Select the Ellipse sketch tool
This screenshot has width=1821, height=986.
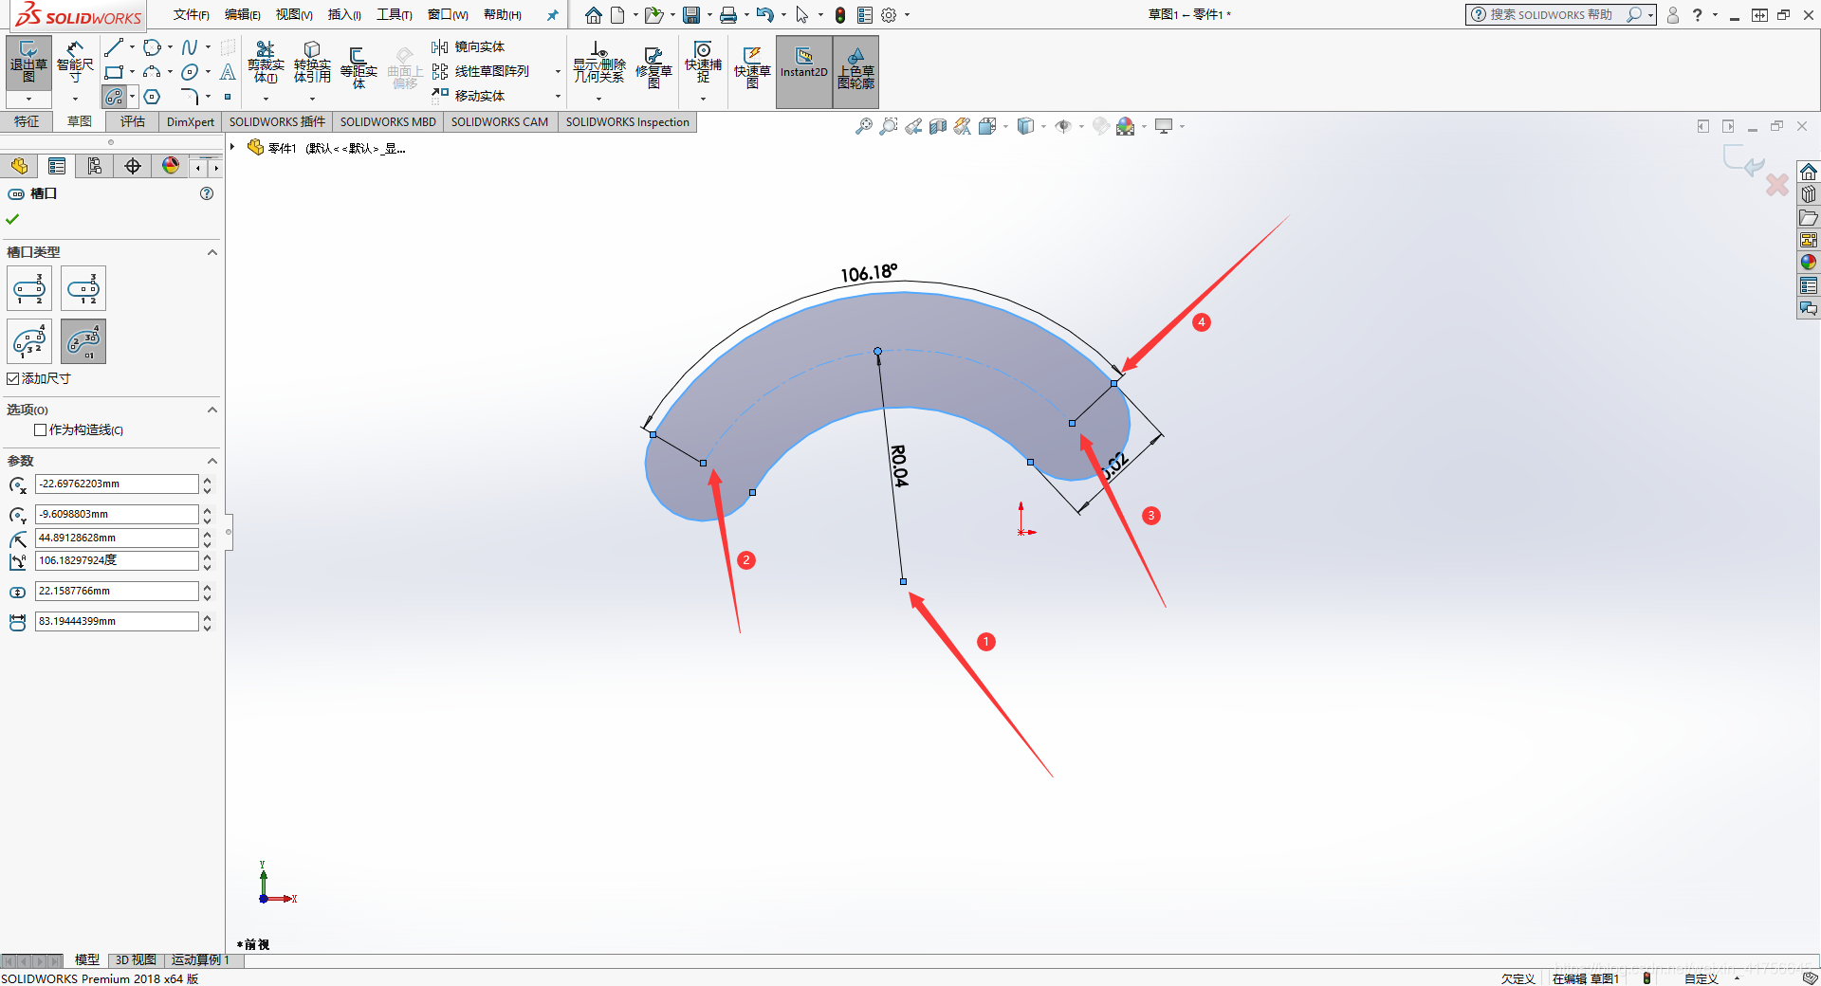click(x=190, y=72)
